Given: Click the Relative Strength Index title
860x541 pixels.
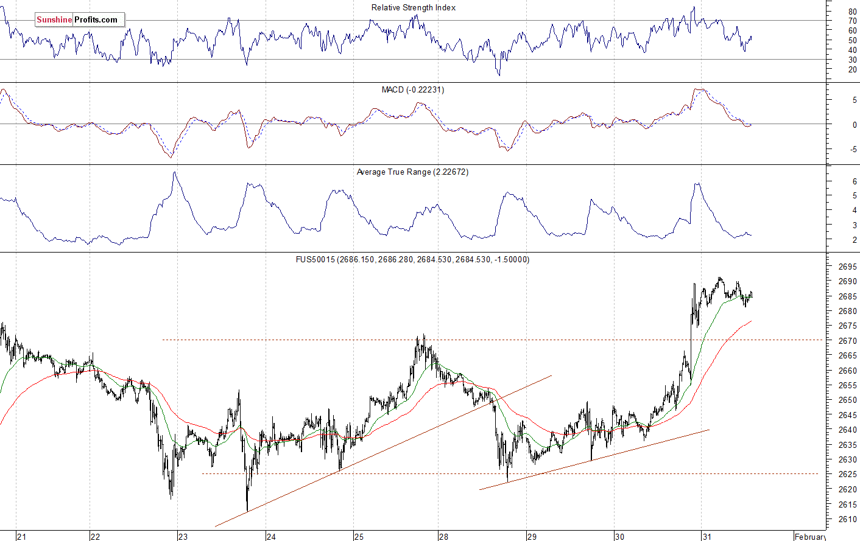Looking at the screenshot, I should coord(414,7).
